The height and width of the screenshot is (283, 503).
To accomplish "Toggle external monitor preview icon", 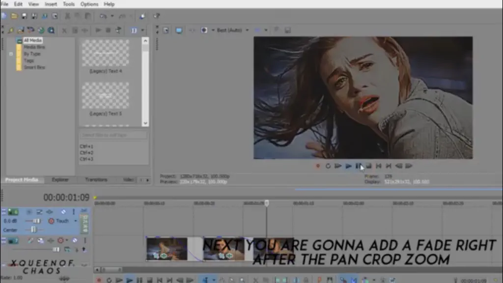I will (179, 30).
